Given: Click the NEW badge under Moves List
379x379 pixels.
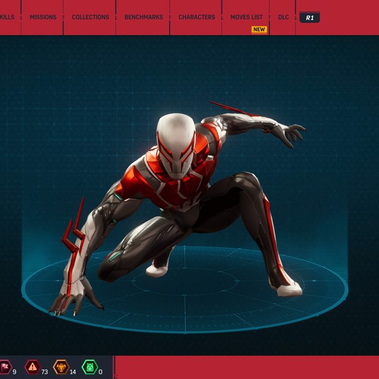Looking at the screenshot, I should pyautogui.click(x=259, y=29).
